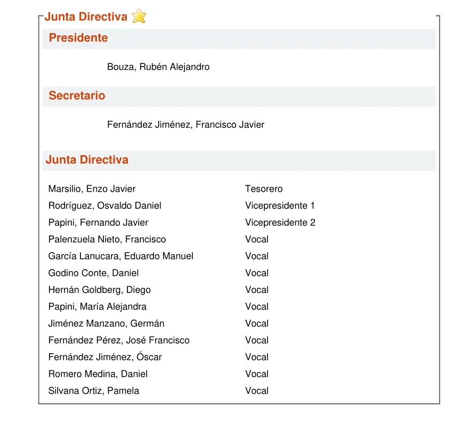Viewport: 461px width, 431px height.
Task: Select the Presidente section header
Action: click(78, 38)
